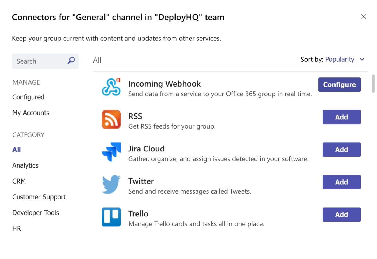This screenshot has width=377, height=259.
Task: Open My Accounts section
Action: [31, 113]
